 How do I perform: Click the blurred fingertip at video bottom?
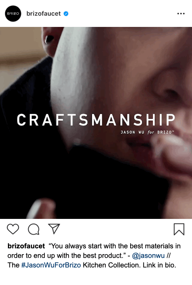point(41,209)
